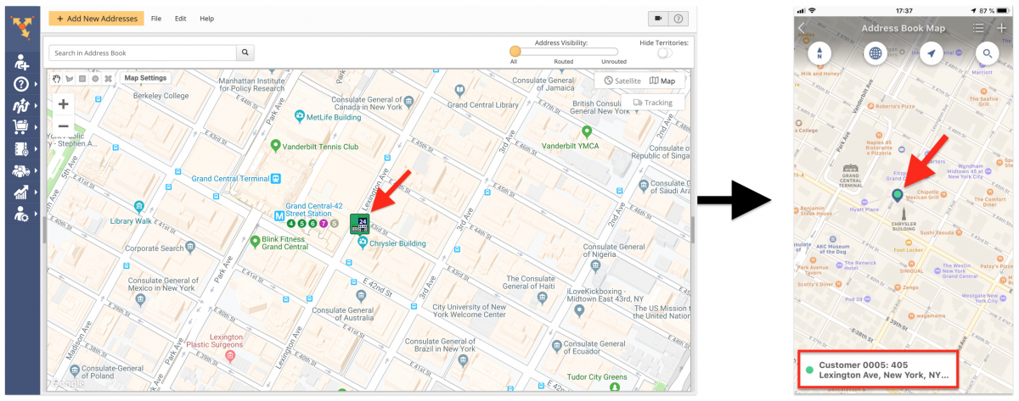
Task: Switch to Map view
Action: (662, 81)
